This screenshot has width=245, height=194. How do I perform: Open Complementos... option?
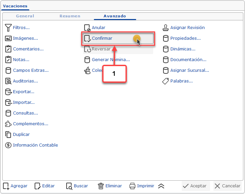click(x=31, y=124)
